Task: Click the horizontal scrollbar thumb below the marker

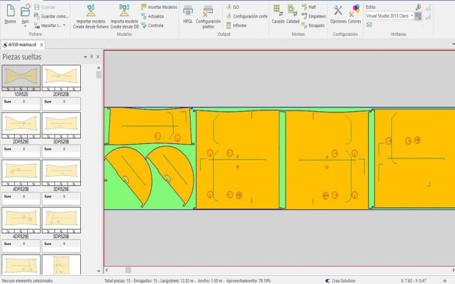Action: (128, 270)
